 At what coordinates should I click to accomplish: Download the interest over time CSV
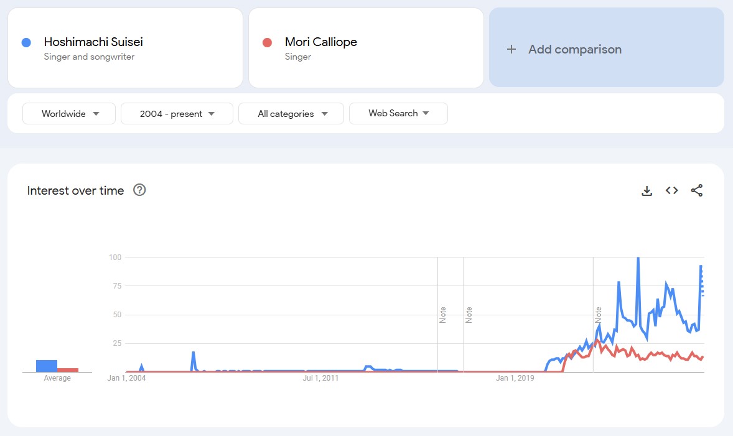[647, 191]
